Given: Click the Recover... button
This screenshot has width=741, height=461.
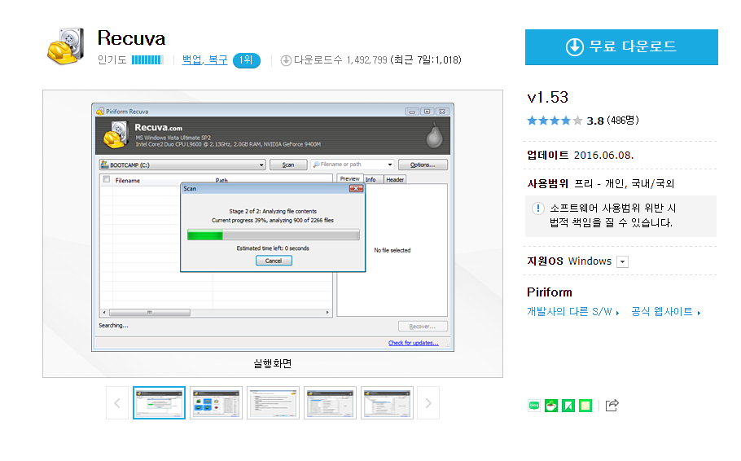Looking at the screenshot, I should (423, 327).
